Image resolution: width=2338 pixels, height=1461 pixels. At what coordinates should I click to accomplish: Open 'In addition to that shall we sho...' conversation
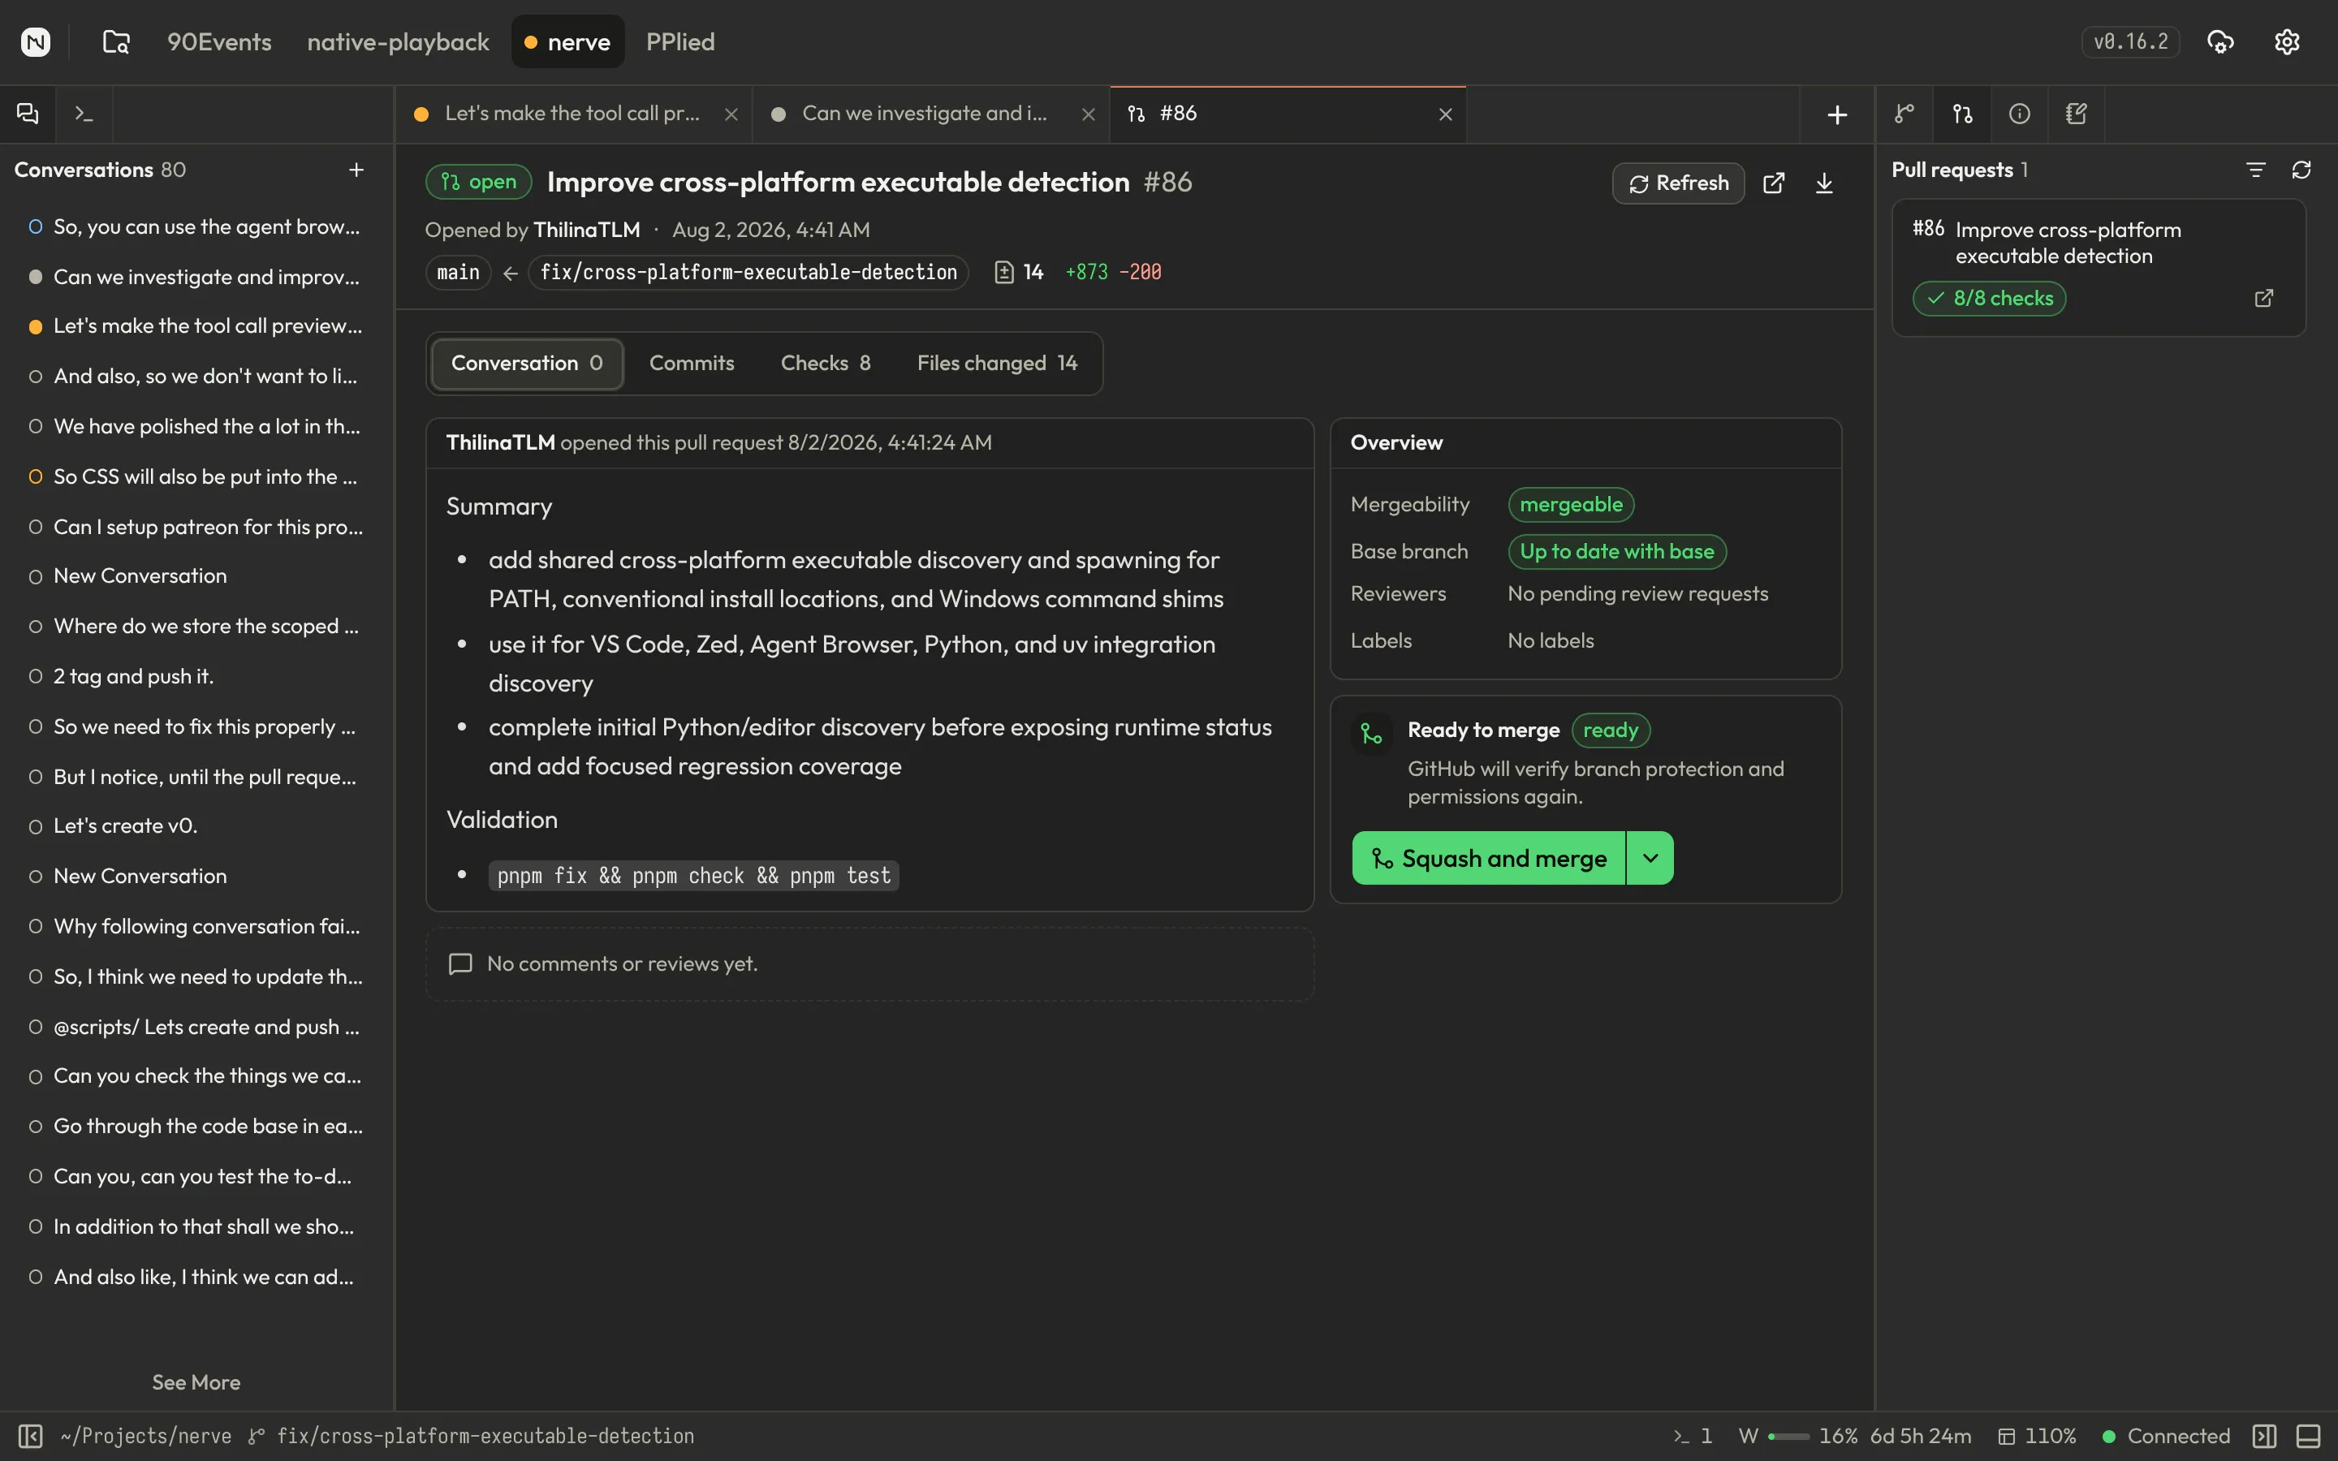tap(196, 1227)
